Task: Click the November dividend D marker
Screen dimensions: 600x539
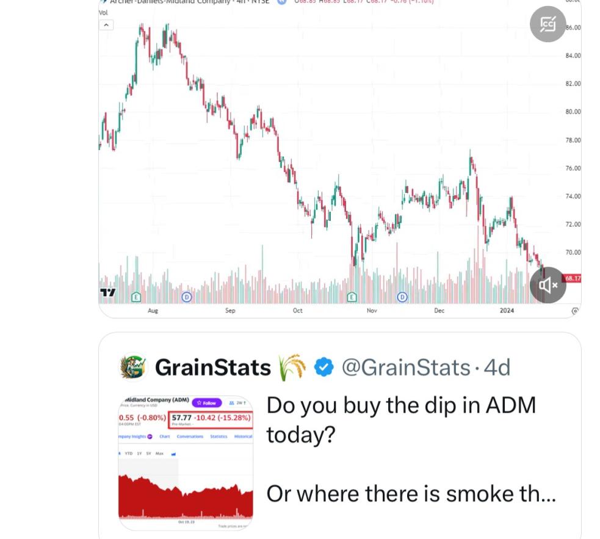Action: point(402,297)
